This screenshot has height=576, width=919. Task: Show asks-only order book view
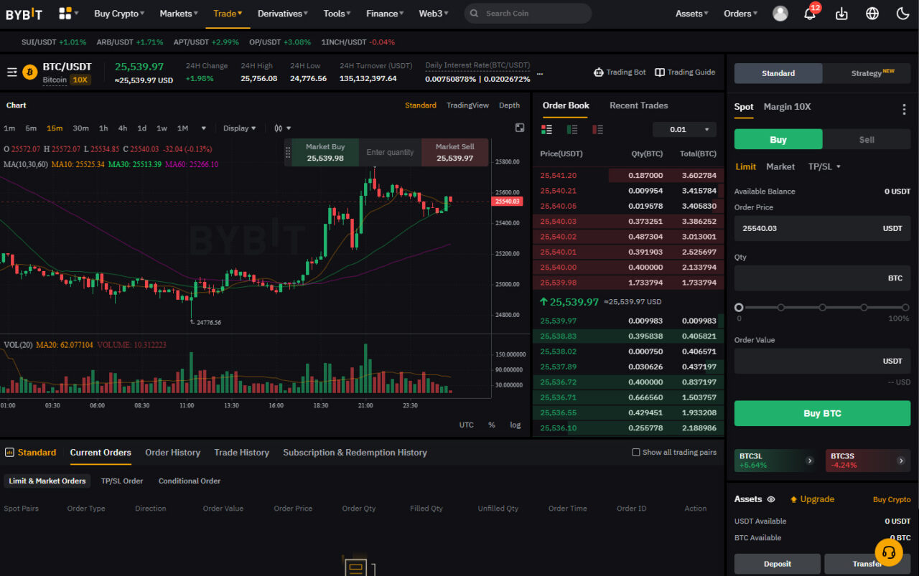pyautogui.click(x=597, y=129)
